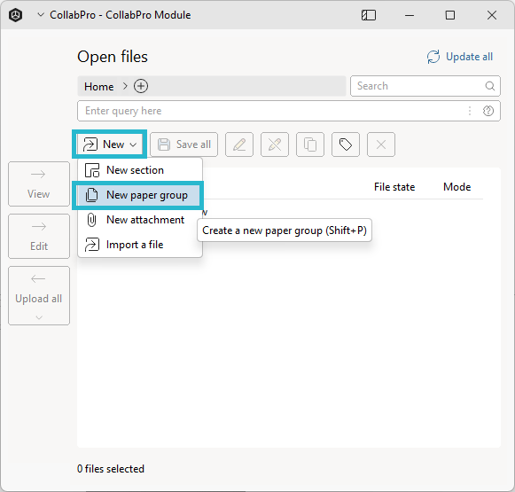Click the View sidebar button
Screen dimensions: 515x492
[39, 184]
